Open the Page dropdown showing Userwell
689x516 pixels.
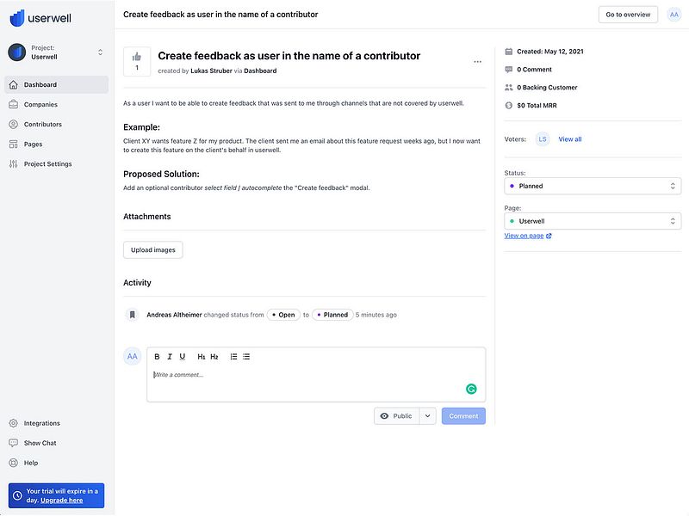coord(592,221)
